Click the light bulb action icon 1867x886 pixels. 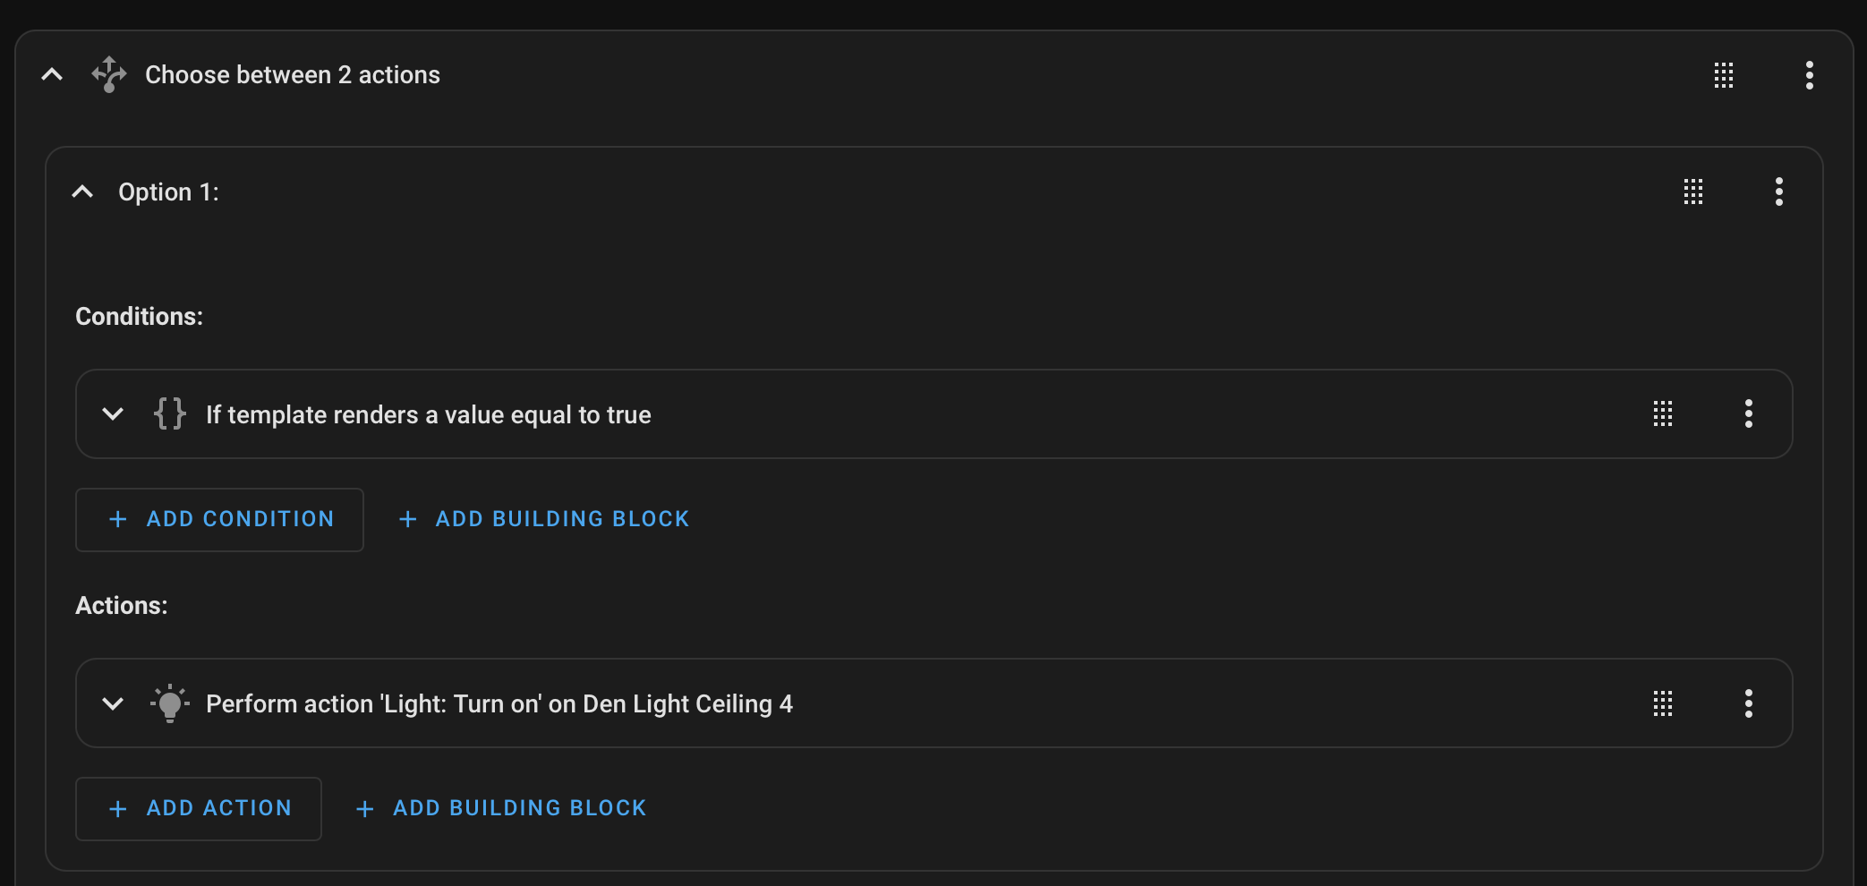coord(169,703)
